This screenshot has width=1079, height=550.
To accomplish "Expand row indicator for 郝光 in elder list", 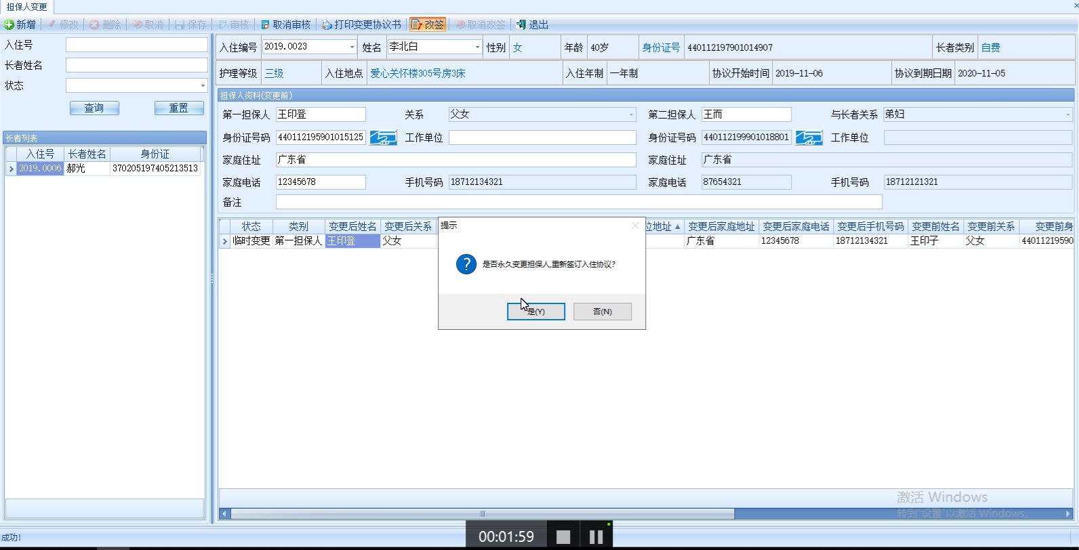I will point(11,169).
